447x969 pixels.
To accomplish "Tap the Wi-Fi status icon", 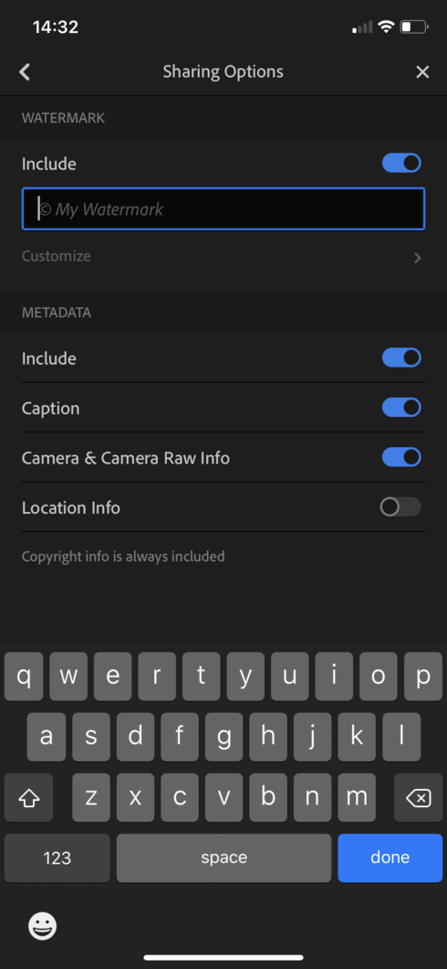I will [387, 27].
